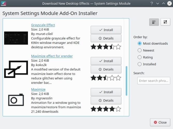Click the System Settings app icon in title bar

3,3
